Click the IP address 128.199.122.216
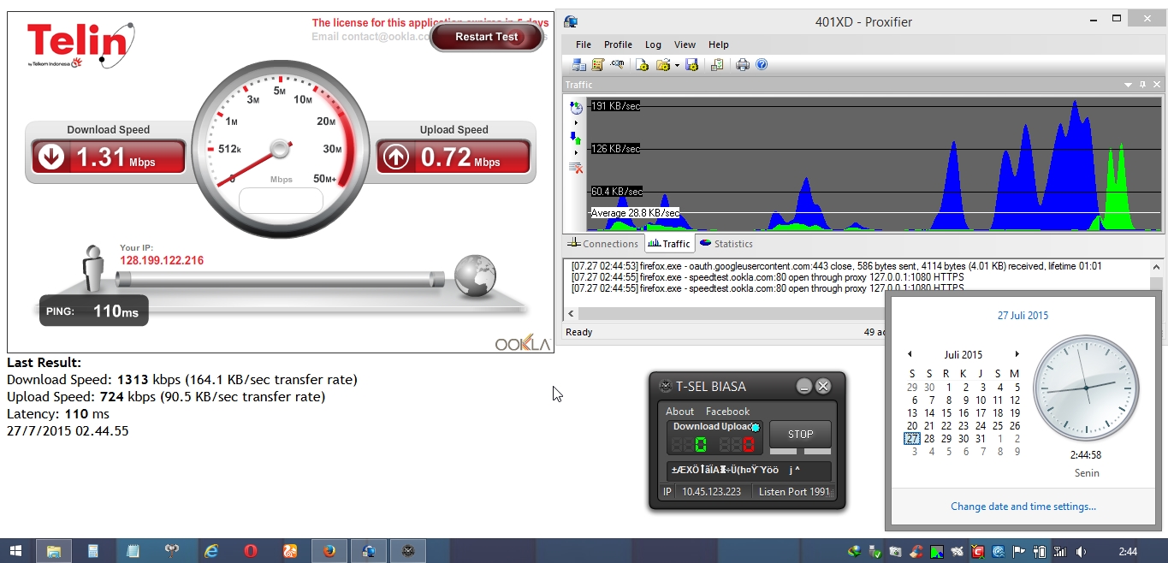 [162, 260]
